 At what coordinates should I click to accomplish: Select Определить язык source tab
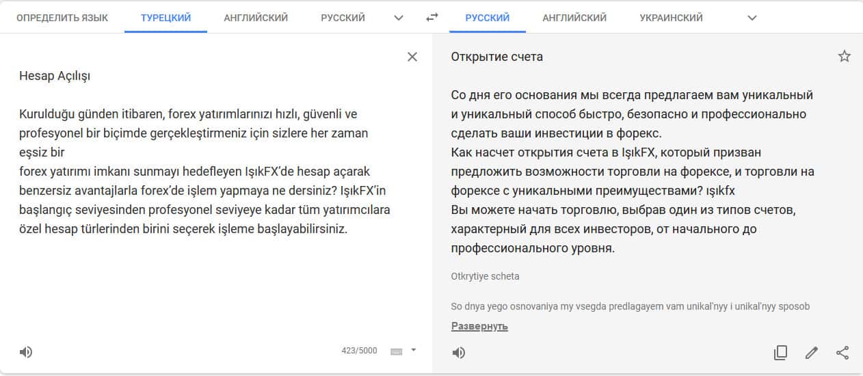point(62,18)
